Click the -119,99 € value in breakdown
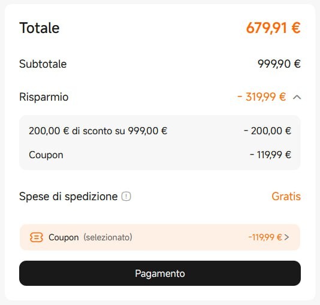The width and height of the screenshot is (320, 305). [270, 155]
